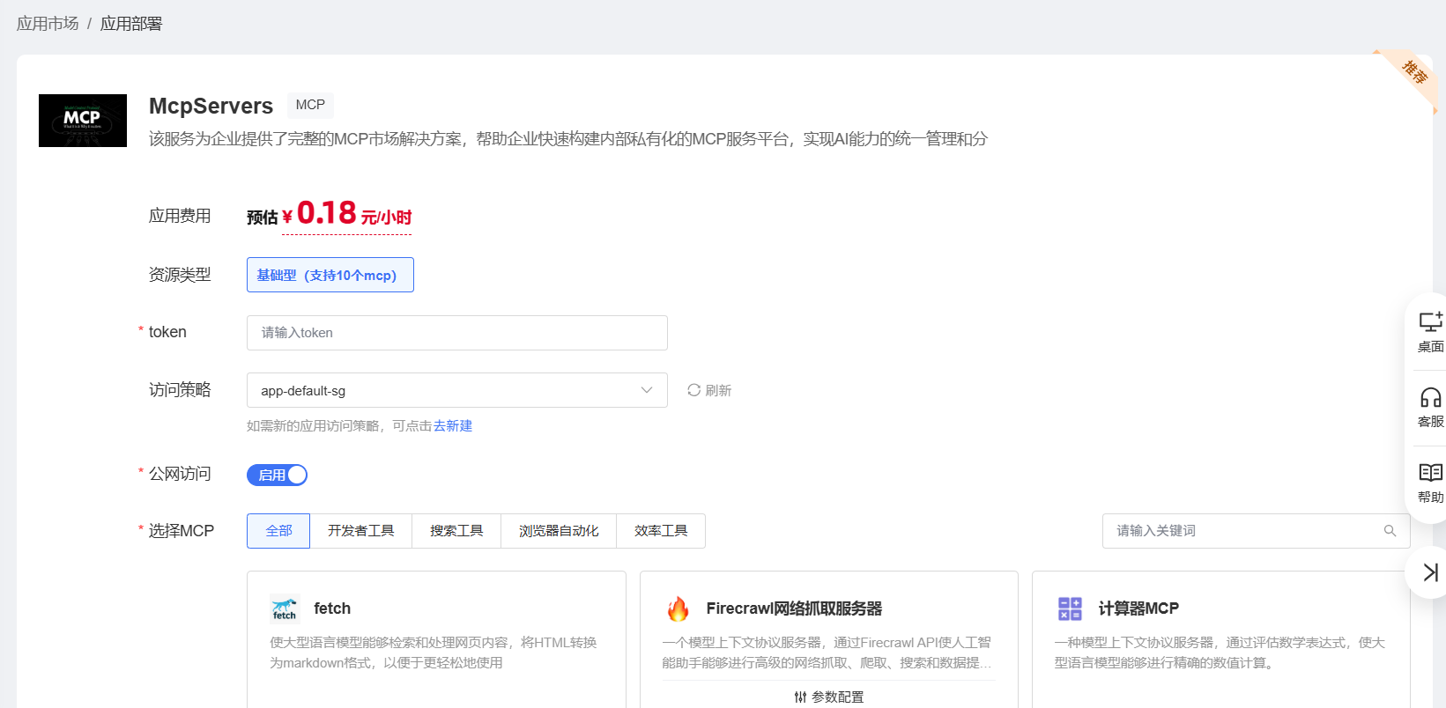Click the 去新建 link
1446x708 pixels.
(453, 426)
